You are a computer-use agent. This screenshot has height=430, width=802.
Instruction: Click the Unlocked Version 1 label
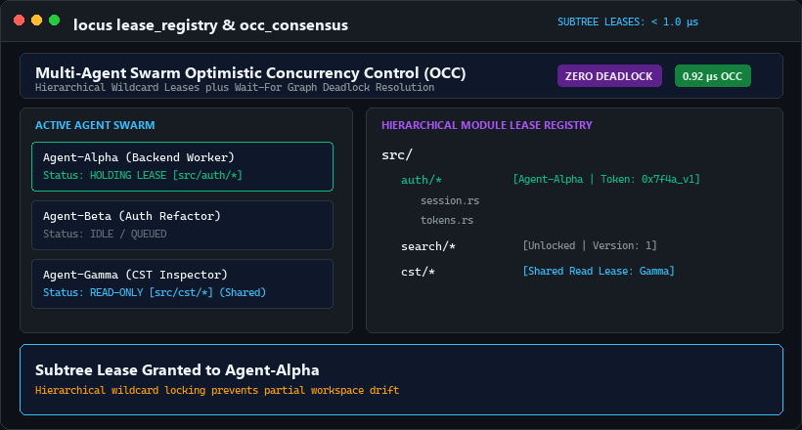pos(589,246)
